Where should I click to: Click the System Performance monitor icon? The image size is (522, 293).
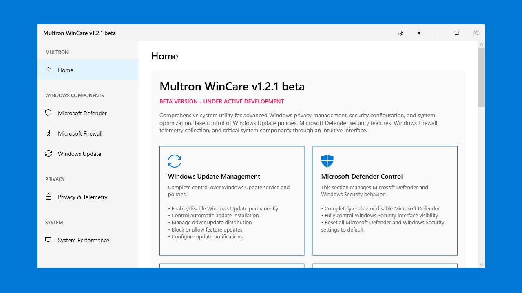click(x=48, y=240)
